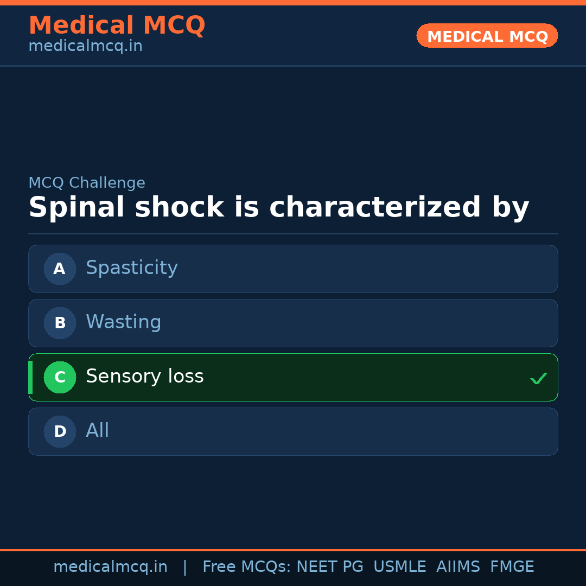Click AIIMS in the footer
The height and width of the screenshot is (586, 586).
[458, 567]
